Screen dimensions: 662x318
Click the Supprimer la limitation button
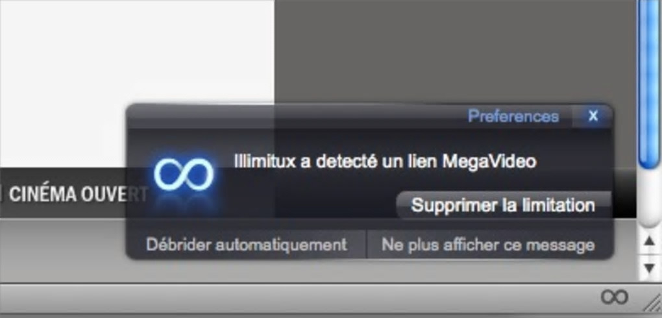(x=503, y=205)
